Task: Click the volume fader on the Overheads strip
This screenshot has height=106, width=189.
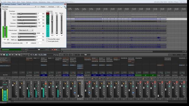Action: pos(122,86)
